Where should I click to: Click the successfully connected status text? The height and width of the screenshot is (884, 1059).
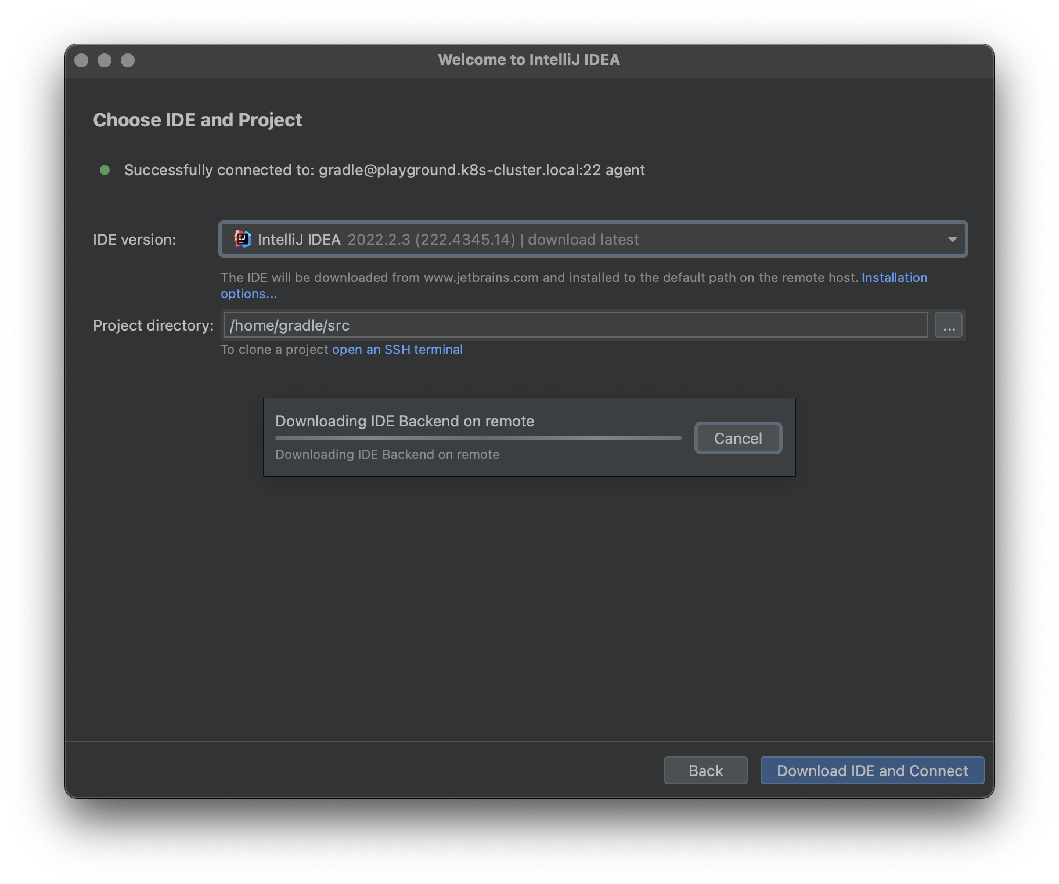(384, 170)
